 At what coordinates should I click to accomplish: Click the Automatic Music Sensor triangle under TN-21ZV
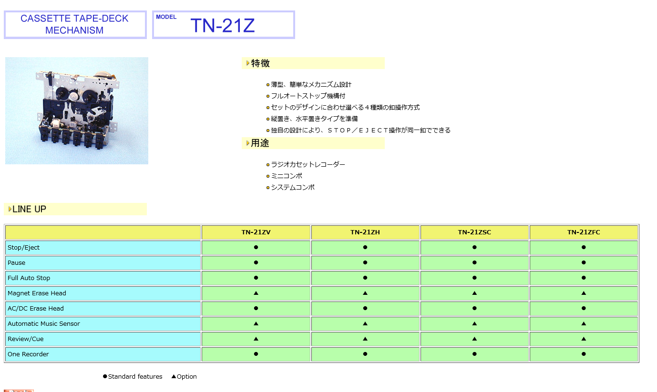(256, 324)
